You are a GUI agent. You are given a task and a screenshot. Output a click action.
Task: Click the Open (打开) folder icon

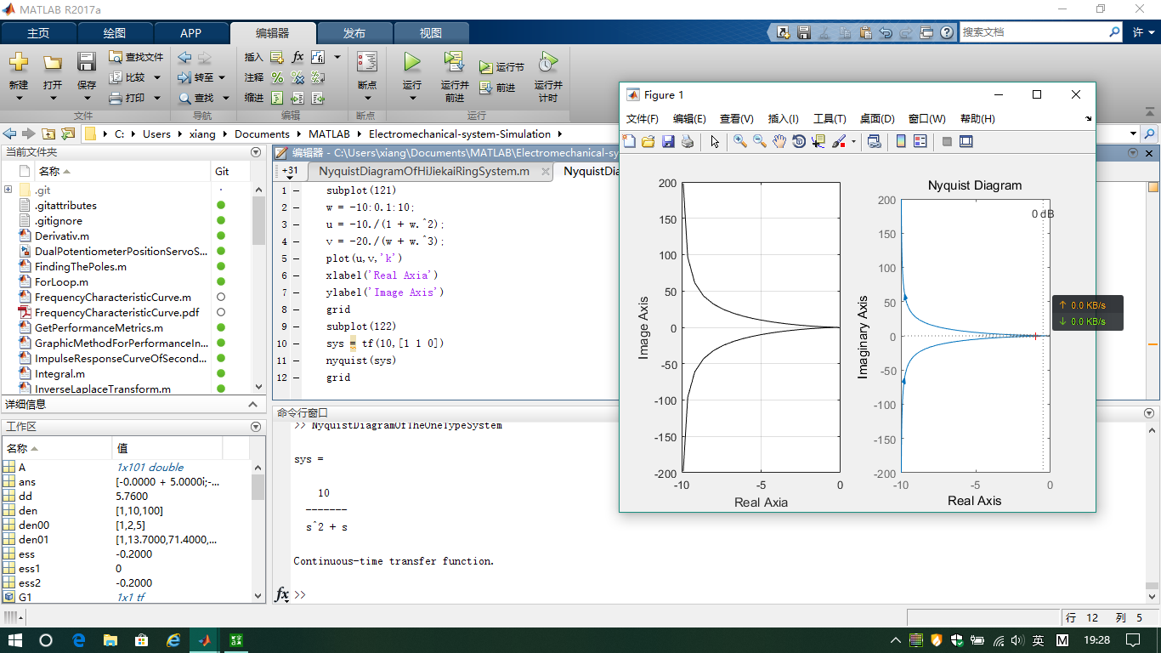coord(53,62)
